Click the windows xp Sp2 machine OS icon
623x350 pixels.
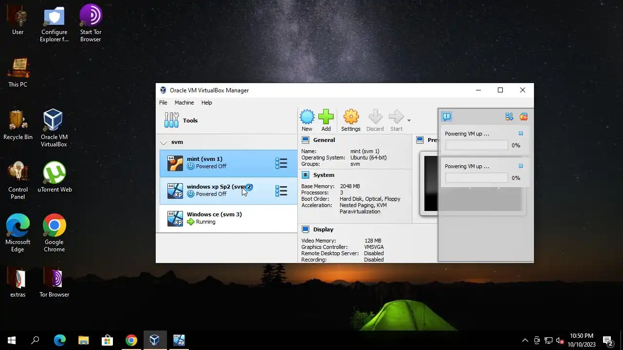[x=175, y=191]
